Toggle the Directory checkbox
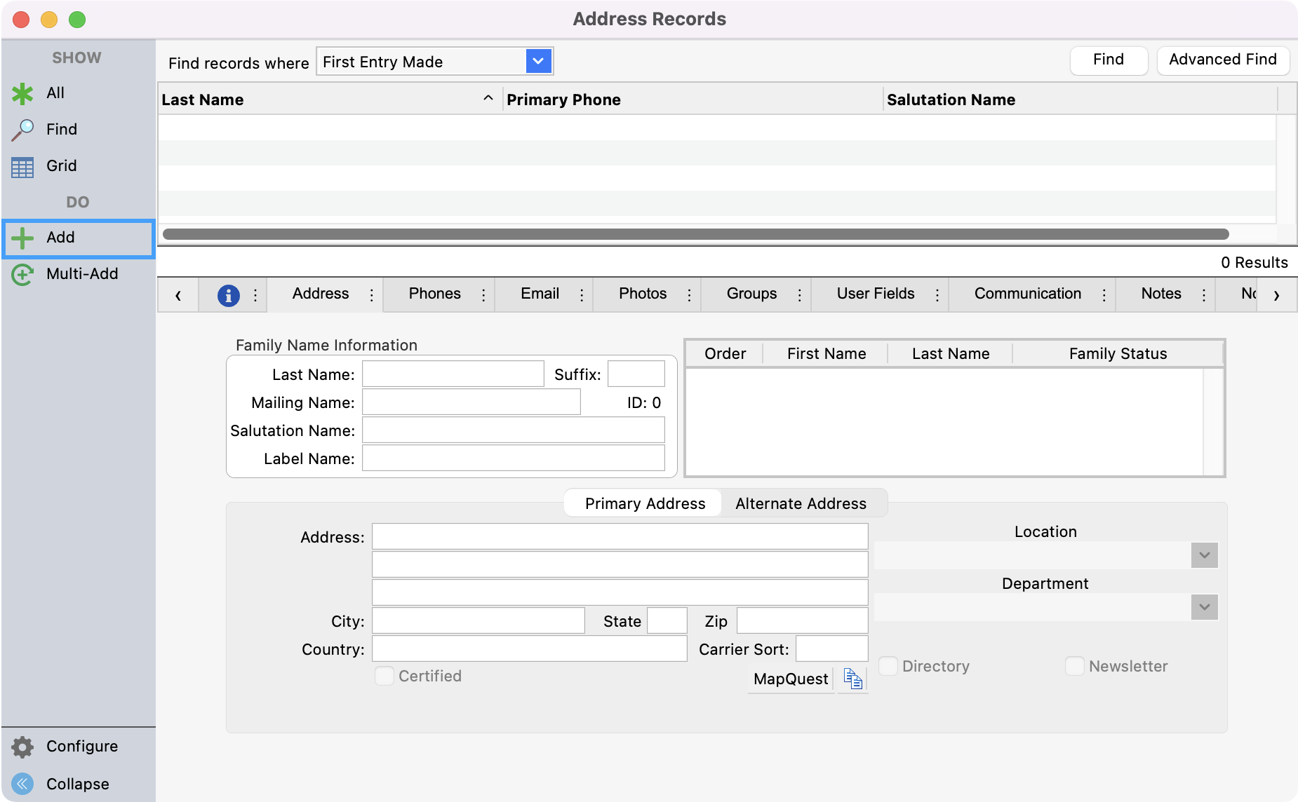Image resolution: width=1298 pixels, height=802 pixels. pyautogui.click(x=888, y=666)
